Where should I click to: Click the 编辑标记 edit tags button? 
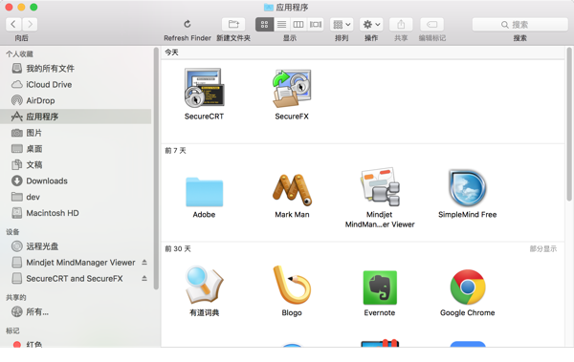click(432, 25)
